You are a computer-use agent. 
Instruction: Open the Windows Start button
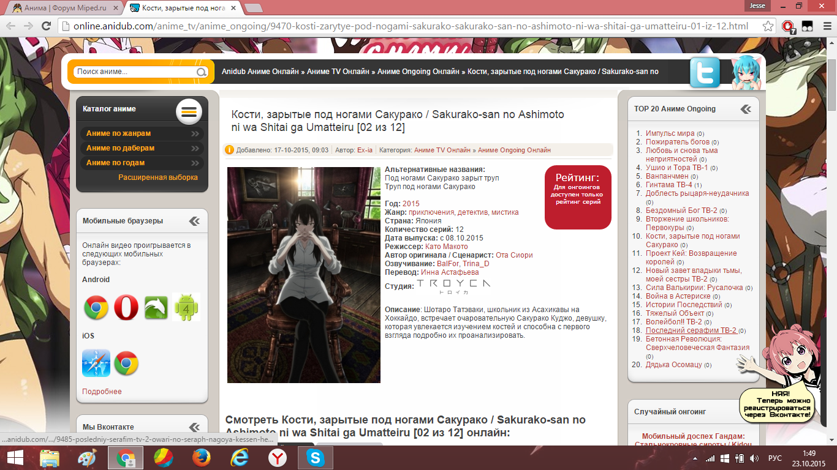[x=15, y=458]
